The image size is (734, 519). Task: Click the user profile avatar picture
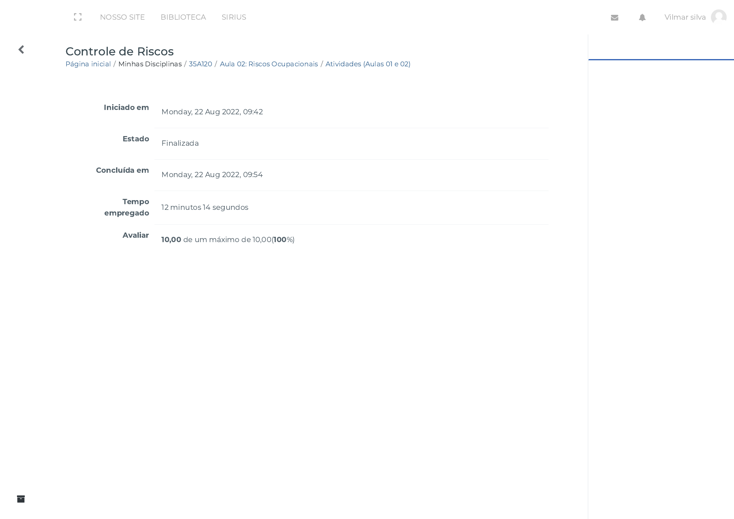point(718,17)
